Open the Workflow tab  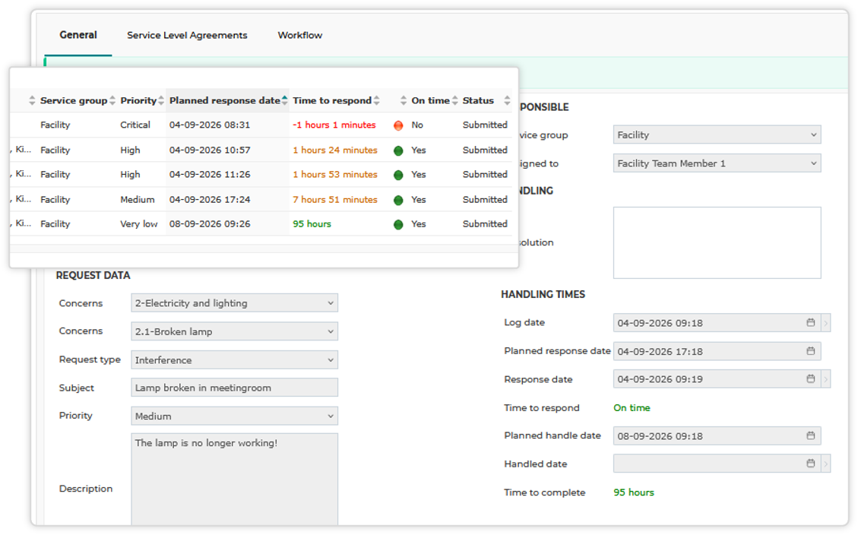(x=300, y=35)
